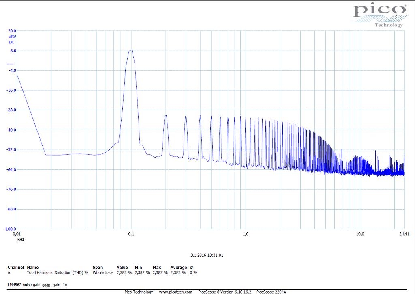Click the 2,382 % under Value column
This screenshot has height=294, width=415.
[x=124, y=272]
